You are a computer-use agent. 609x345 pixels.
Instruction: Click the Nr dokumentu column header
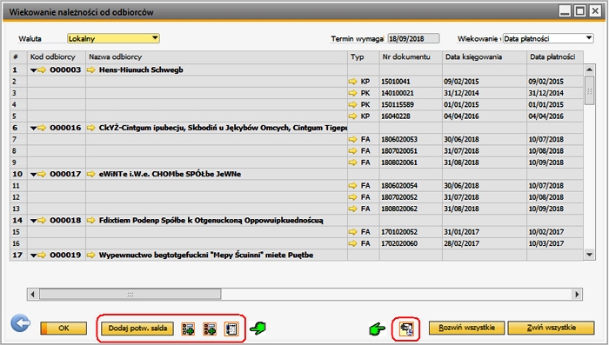point(411,57)
